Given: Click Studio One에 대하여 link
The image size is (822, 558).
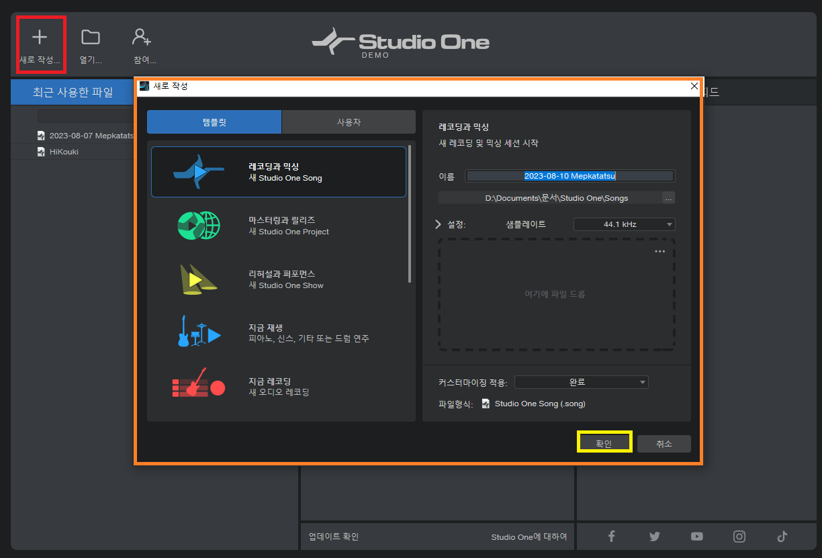Looking at the screenshot, I should (529, 537).
